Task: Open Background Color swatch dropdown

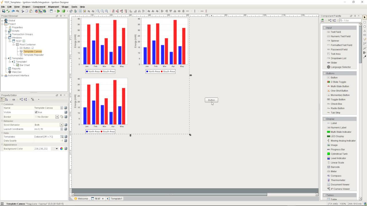Action: pyautogui.click(x=57, y=149)
